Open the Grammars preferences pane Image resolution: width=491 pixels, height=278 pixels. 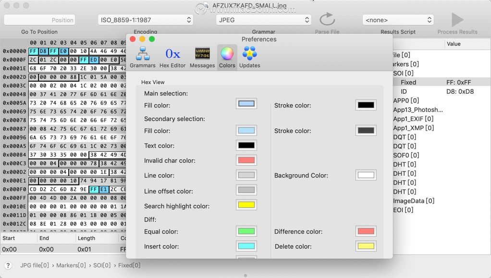(143, 57)
